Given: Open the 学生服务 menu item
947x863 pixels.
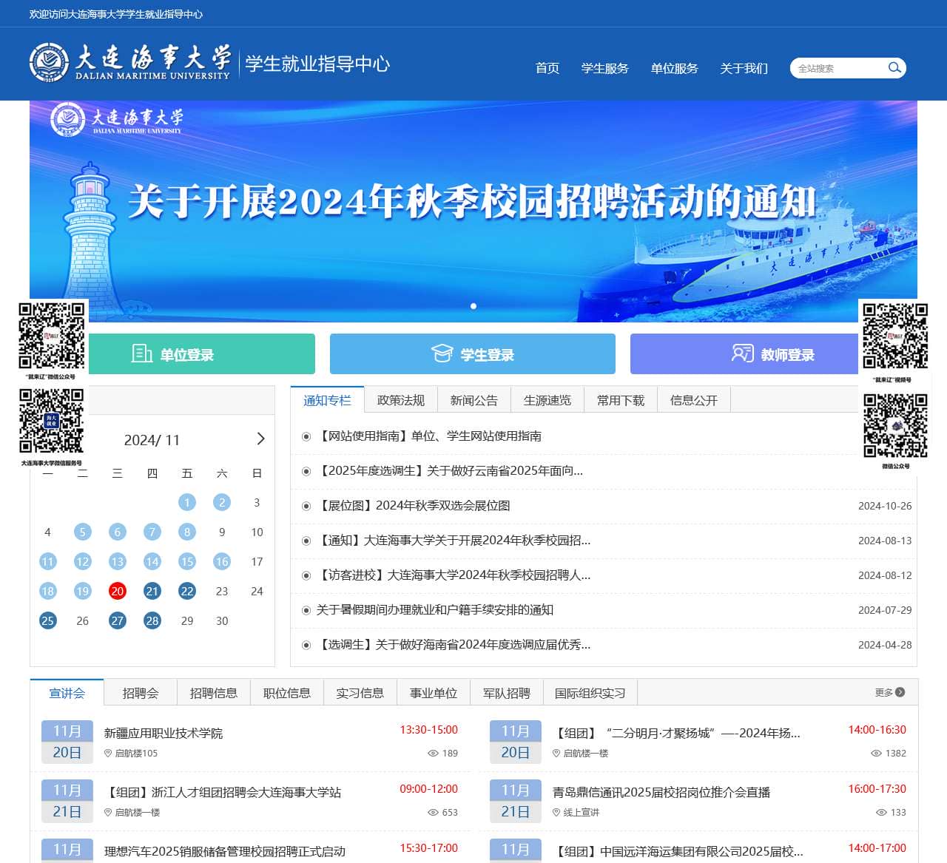Looking at the screenshot, I should (x=605, y=68).
